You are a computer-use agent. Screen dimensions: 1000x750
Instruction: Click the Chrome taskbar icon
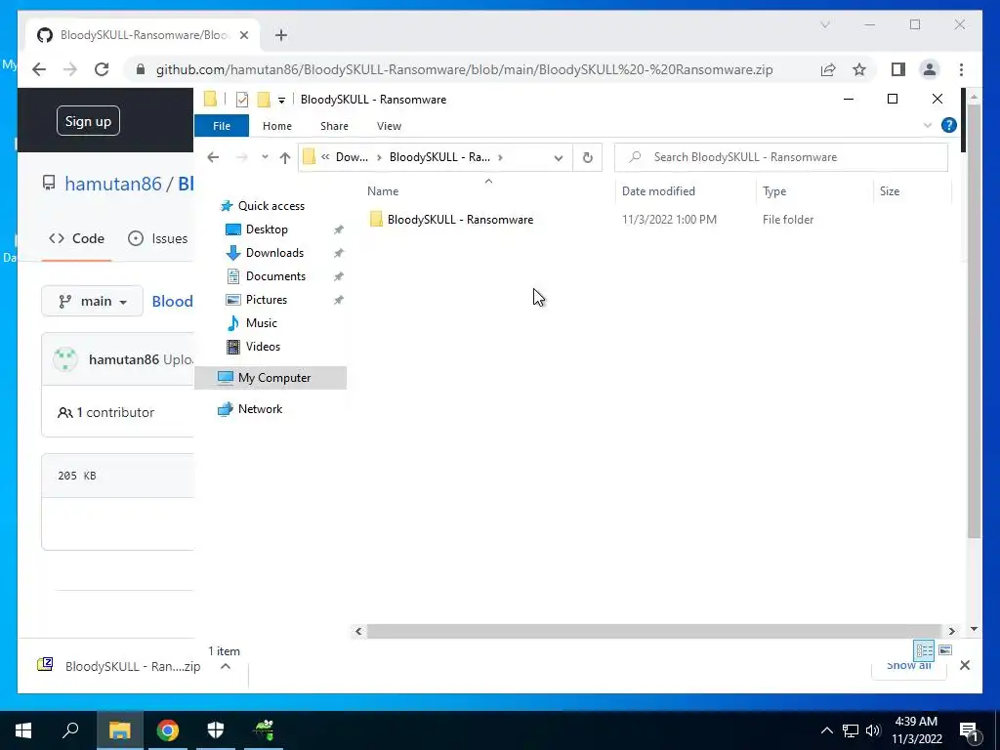pos(168,730)
